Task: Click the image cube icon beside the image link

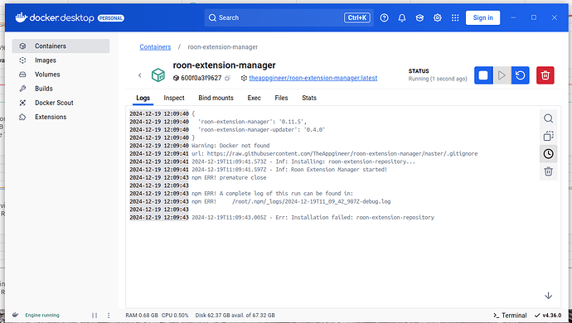Action: click(x=244, y=78)
